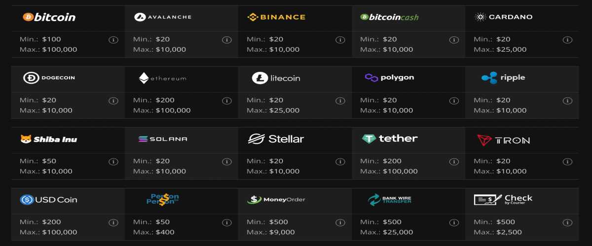This screenshot has width=592, height=246.
Task: Select the USD Coin logo
Action: coord(48,200)
